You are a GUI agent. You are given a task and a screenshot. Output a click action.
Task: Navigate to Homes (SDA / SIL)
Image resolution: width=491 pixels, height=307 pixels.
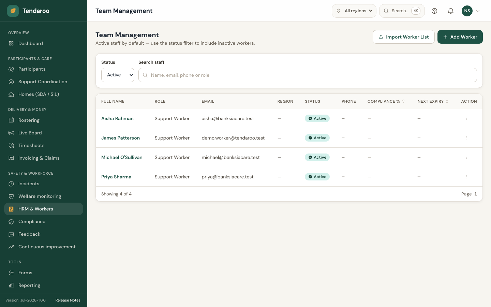(x=44, y=94)
